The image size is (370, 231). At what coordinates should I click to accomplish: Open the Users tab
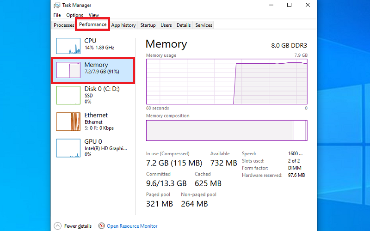(166, 25)
